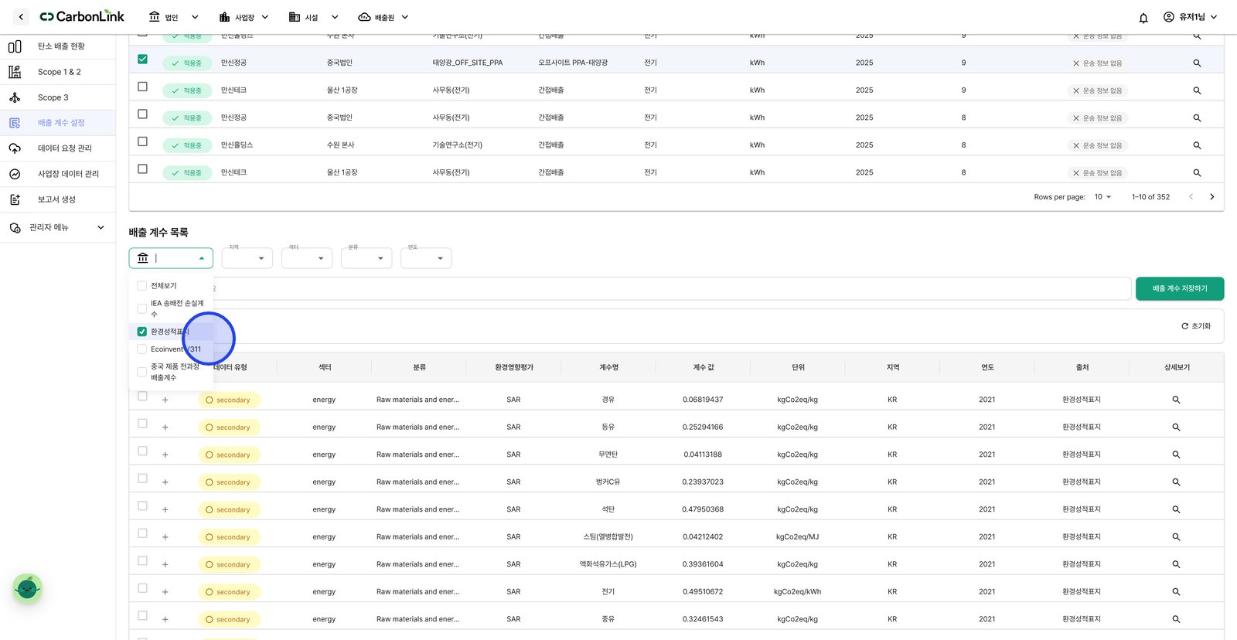The height and width of the screenshot is (640, 1237).
Task: Uncheck the 환경성적표지 option
Action: (142, 332)
